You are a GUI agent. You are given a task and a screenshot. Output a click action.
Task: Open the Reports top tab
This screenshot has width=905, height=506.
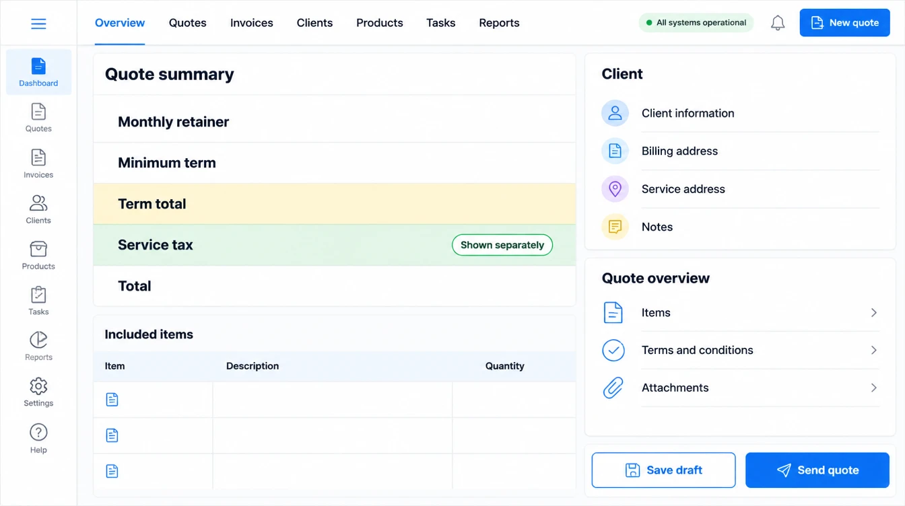(499, 23)
